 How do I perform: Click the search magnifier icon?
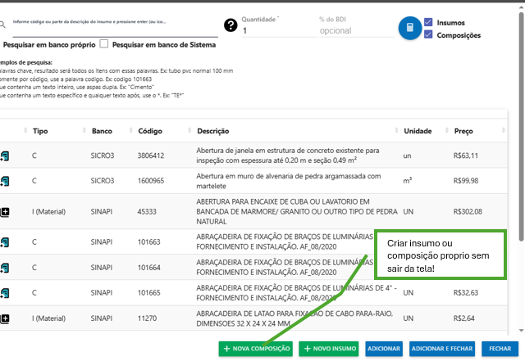(x=2, y=25)
